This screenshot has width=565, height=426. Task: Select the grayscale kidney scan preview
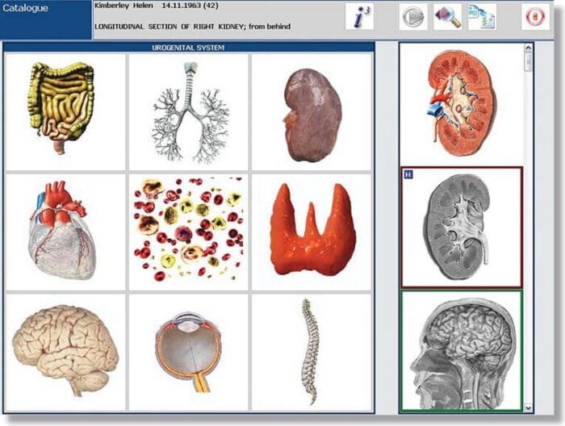(x=462, y=228)
